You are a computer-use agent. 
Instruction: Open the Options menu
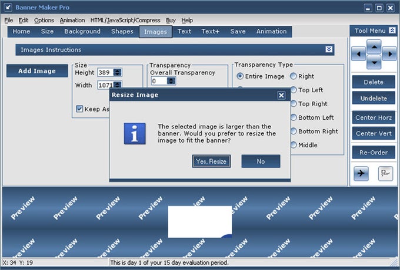(44, 21)
